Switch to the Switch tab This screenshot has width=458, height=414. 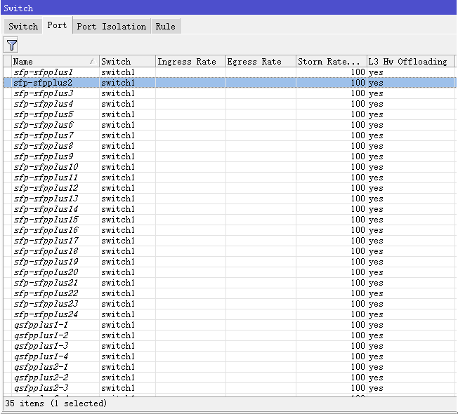(x=23, y=26)
